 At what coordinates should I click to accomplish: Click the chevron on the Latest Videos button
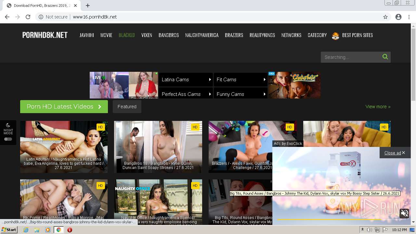click(99, 107)
